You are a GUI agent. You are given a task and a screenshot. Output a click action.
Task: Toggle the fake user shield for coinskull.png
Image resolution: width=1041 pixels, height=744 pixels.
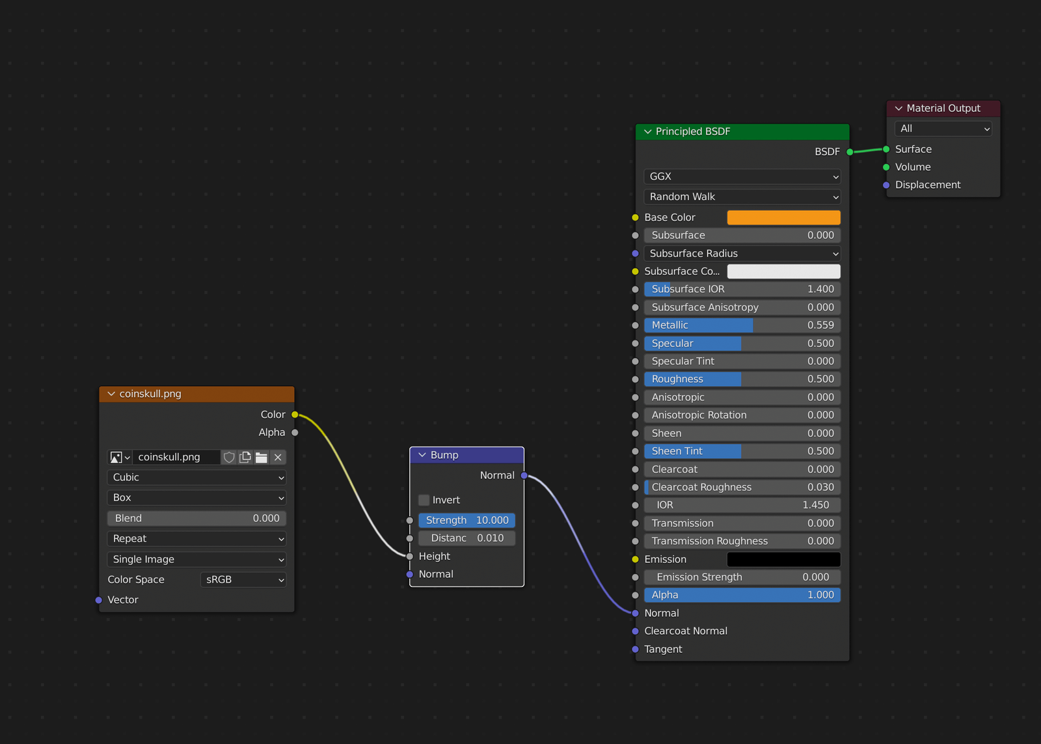coord(229,457)
